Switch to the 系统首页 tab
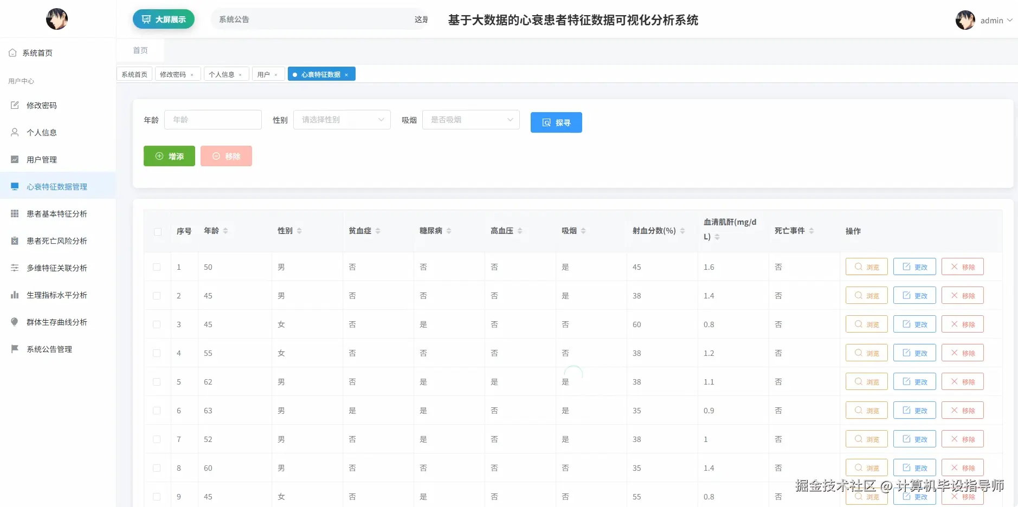The height and width of the screenshot is (507, 1018). pyautogui.click(x=134, y=74)
